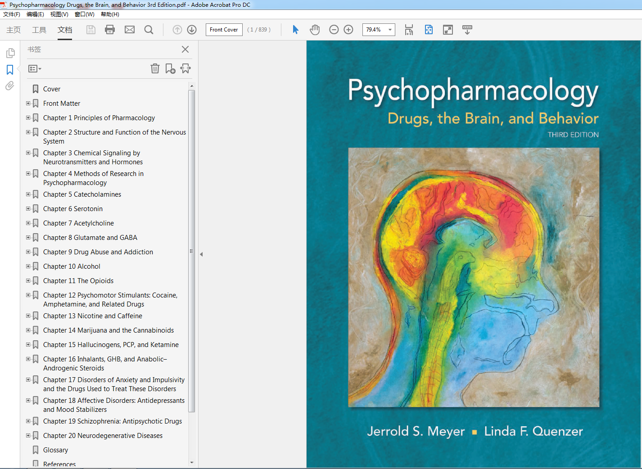Viewport: 642px width, 469px height.
Task: Open the zoom level dropdown
Action: click(x=390, y=30)
